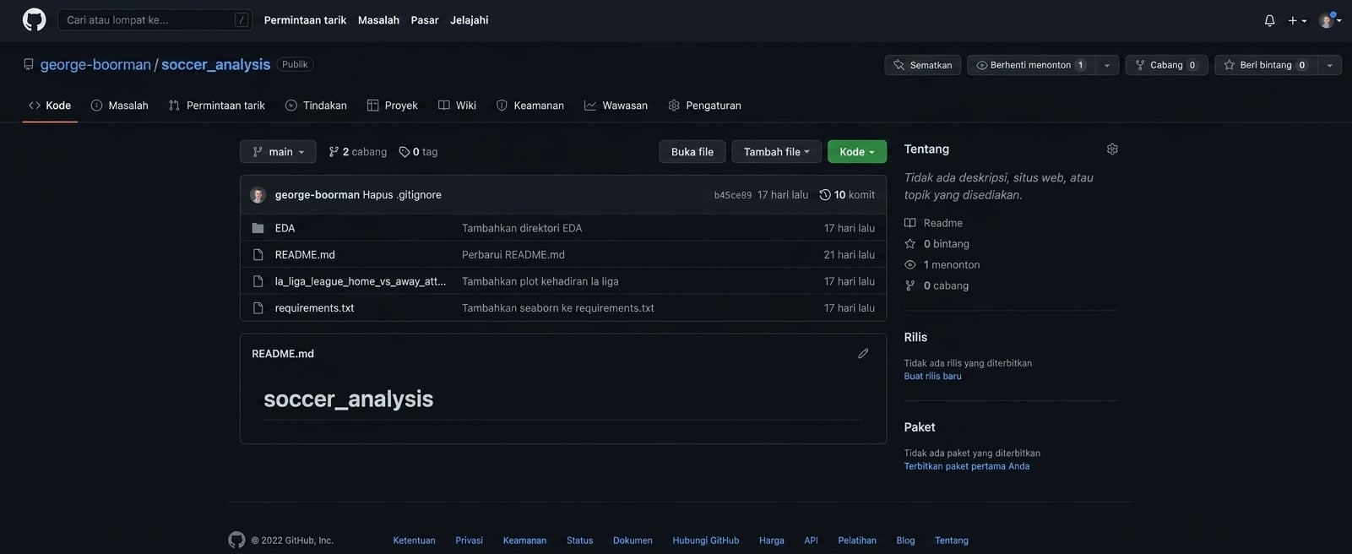1352x554 pixels.
Task: Open soccer_analysis repository link
Action: [215, 64]
